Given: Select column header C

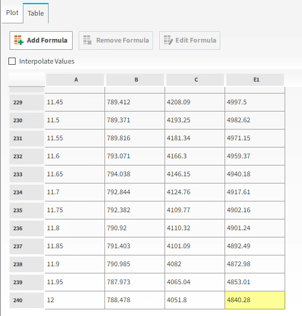Looking at the screenshot, I should click(195, 80).
